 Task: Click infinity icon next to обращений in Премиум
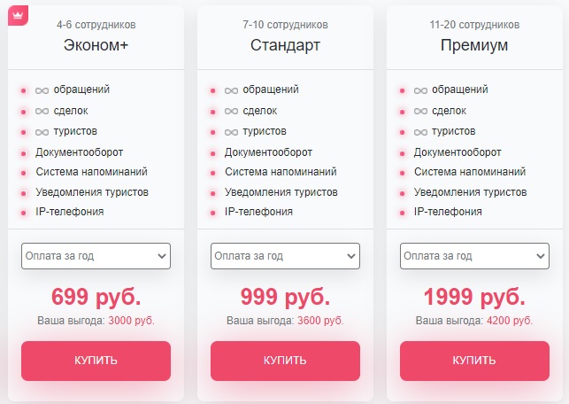[x=420, y=90]
